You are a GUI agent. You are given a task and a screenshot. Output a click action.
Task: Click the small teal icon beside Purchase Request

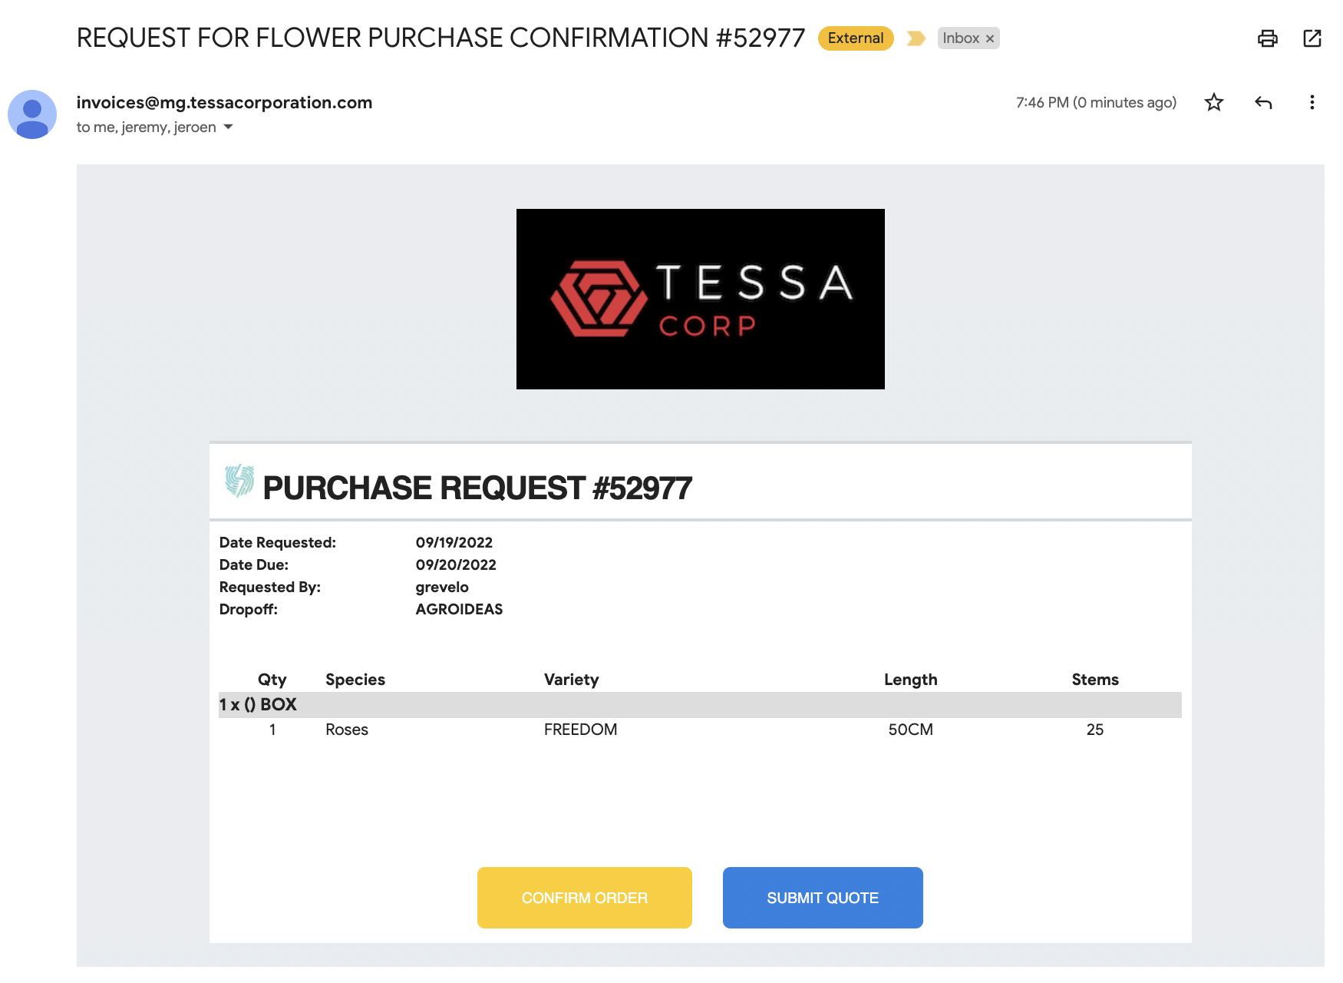239,482
